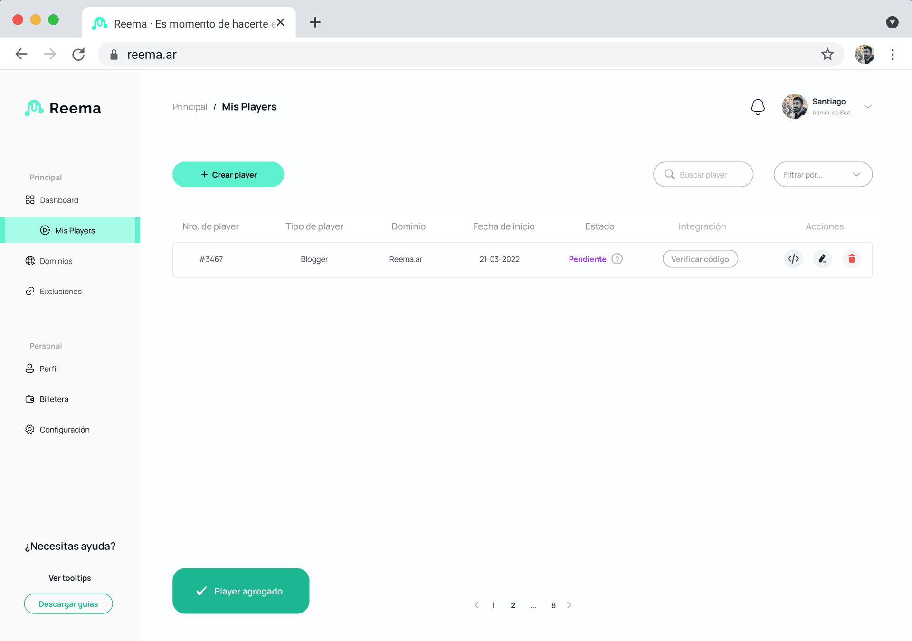Click the Principal breadcrumb link
Viewport: 912px width, 641px height.
(190, 107)
